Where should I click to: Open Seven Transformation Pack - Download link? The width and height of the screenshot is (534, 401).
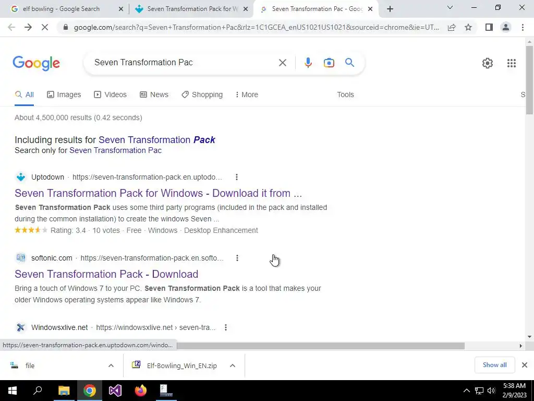tap(106, 274)
